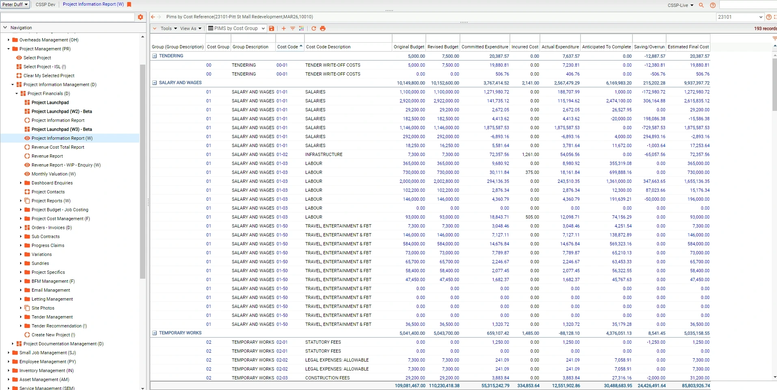Open Project Budget - Job Costing folder

click(60, 210)
